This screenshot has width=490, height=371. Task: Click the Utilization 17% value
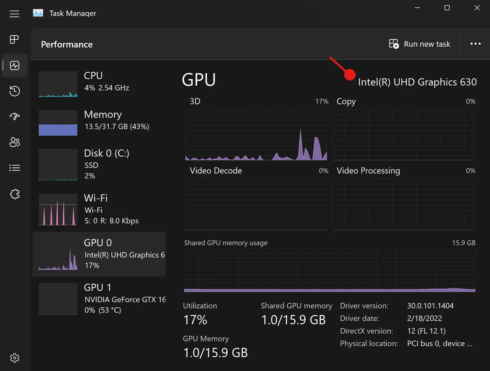[x=195, y=320]
